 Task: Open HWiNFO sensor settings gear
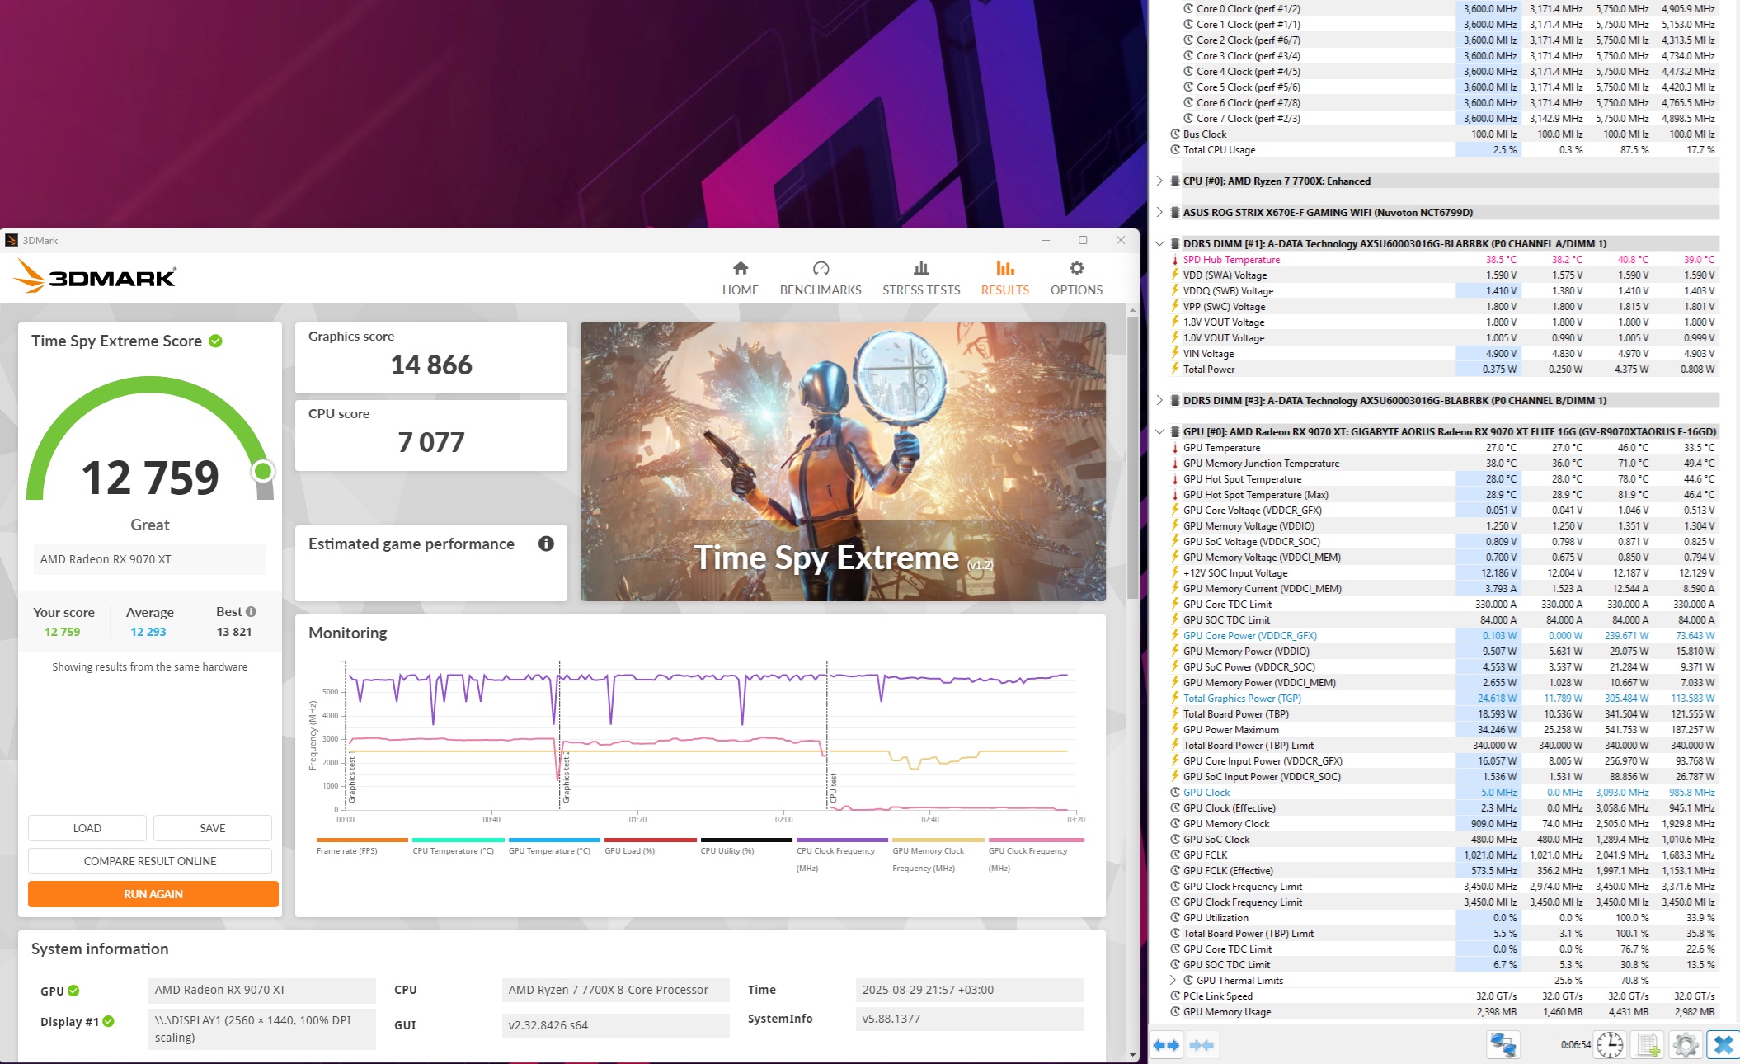(1686, 1045)
